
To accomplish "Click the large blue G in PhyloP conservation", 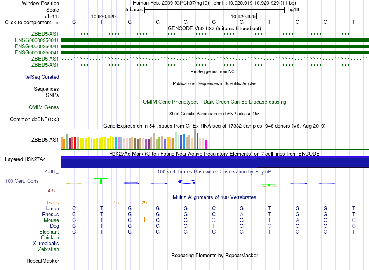I will (x=186, y=182).
